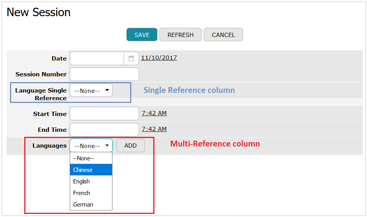Click the 7:42 AM link next to End Time

(x=154, y=129)
